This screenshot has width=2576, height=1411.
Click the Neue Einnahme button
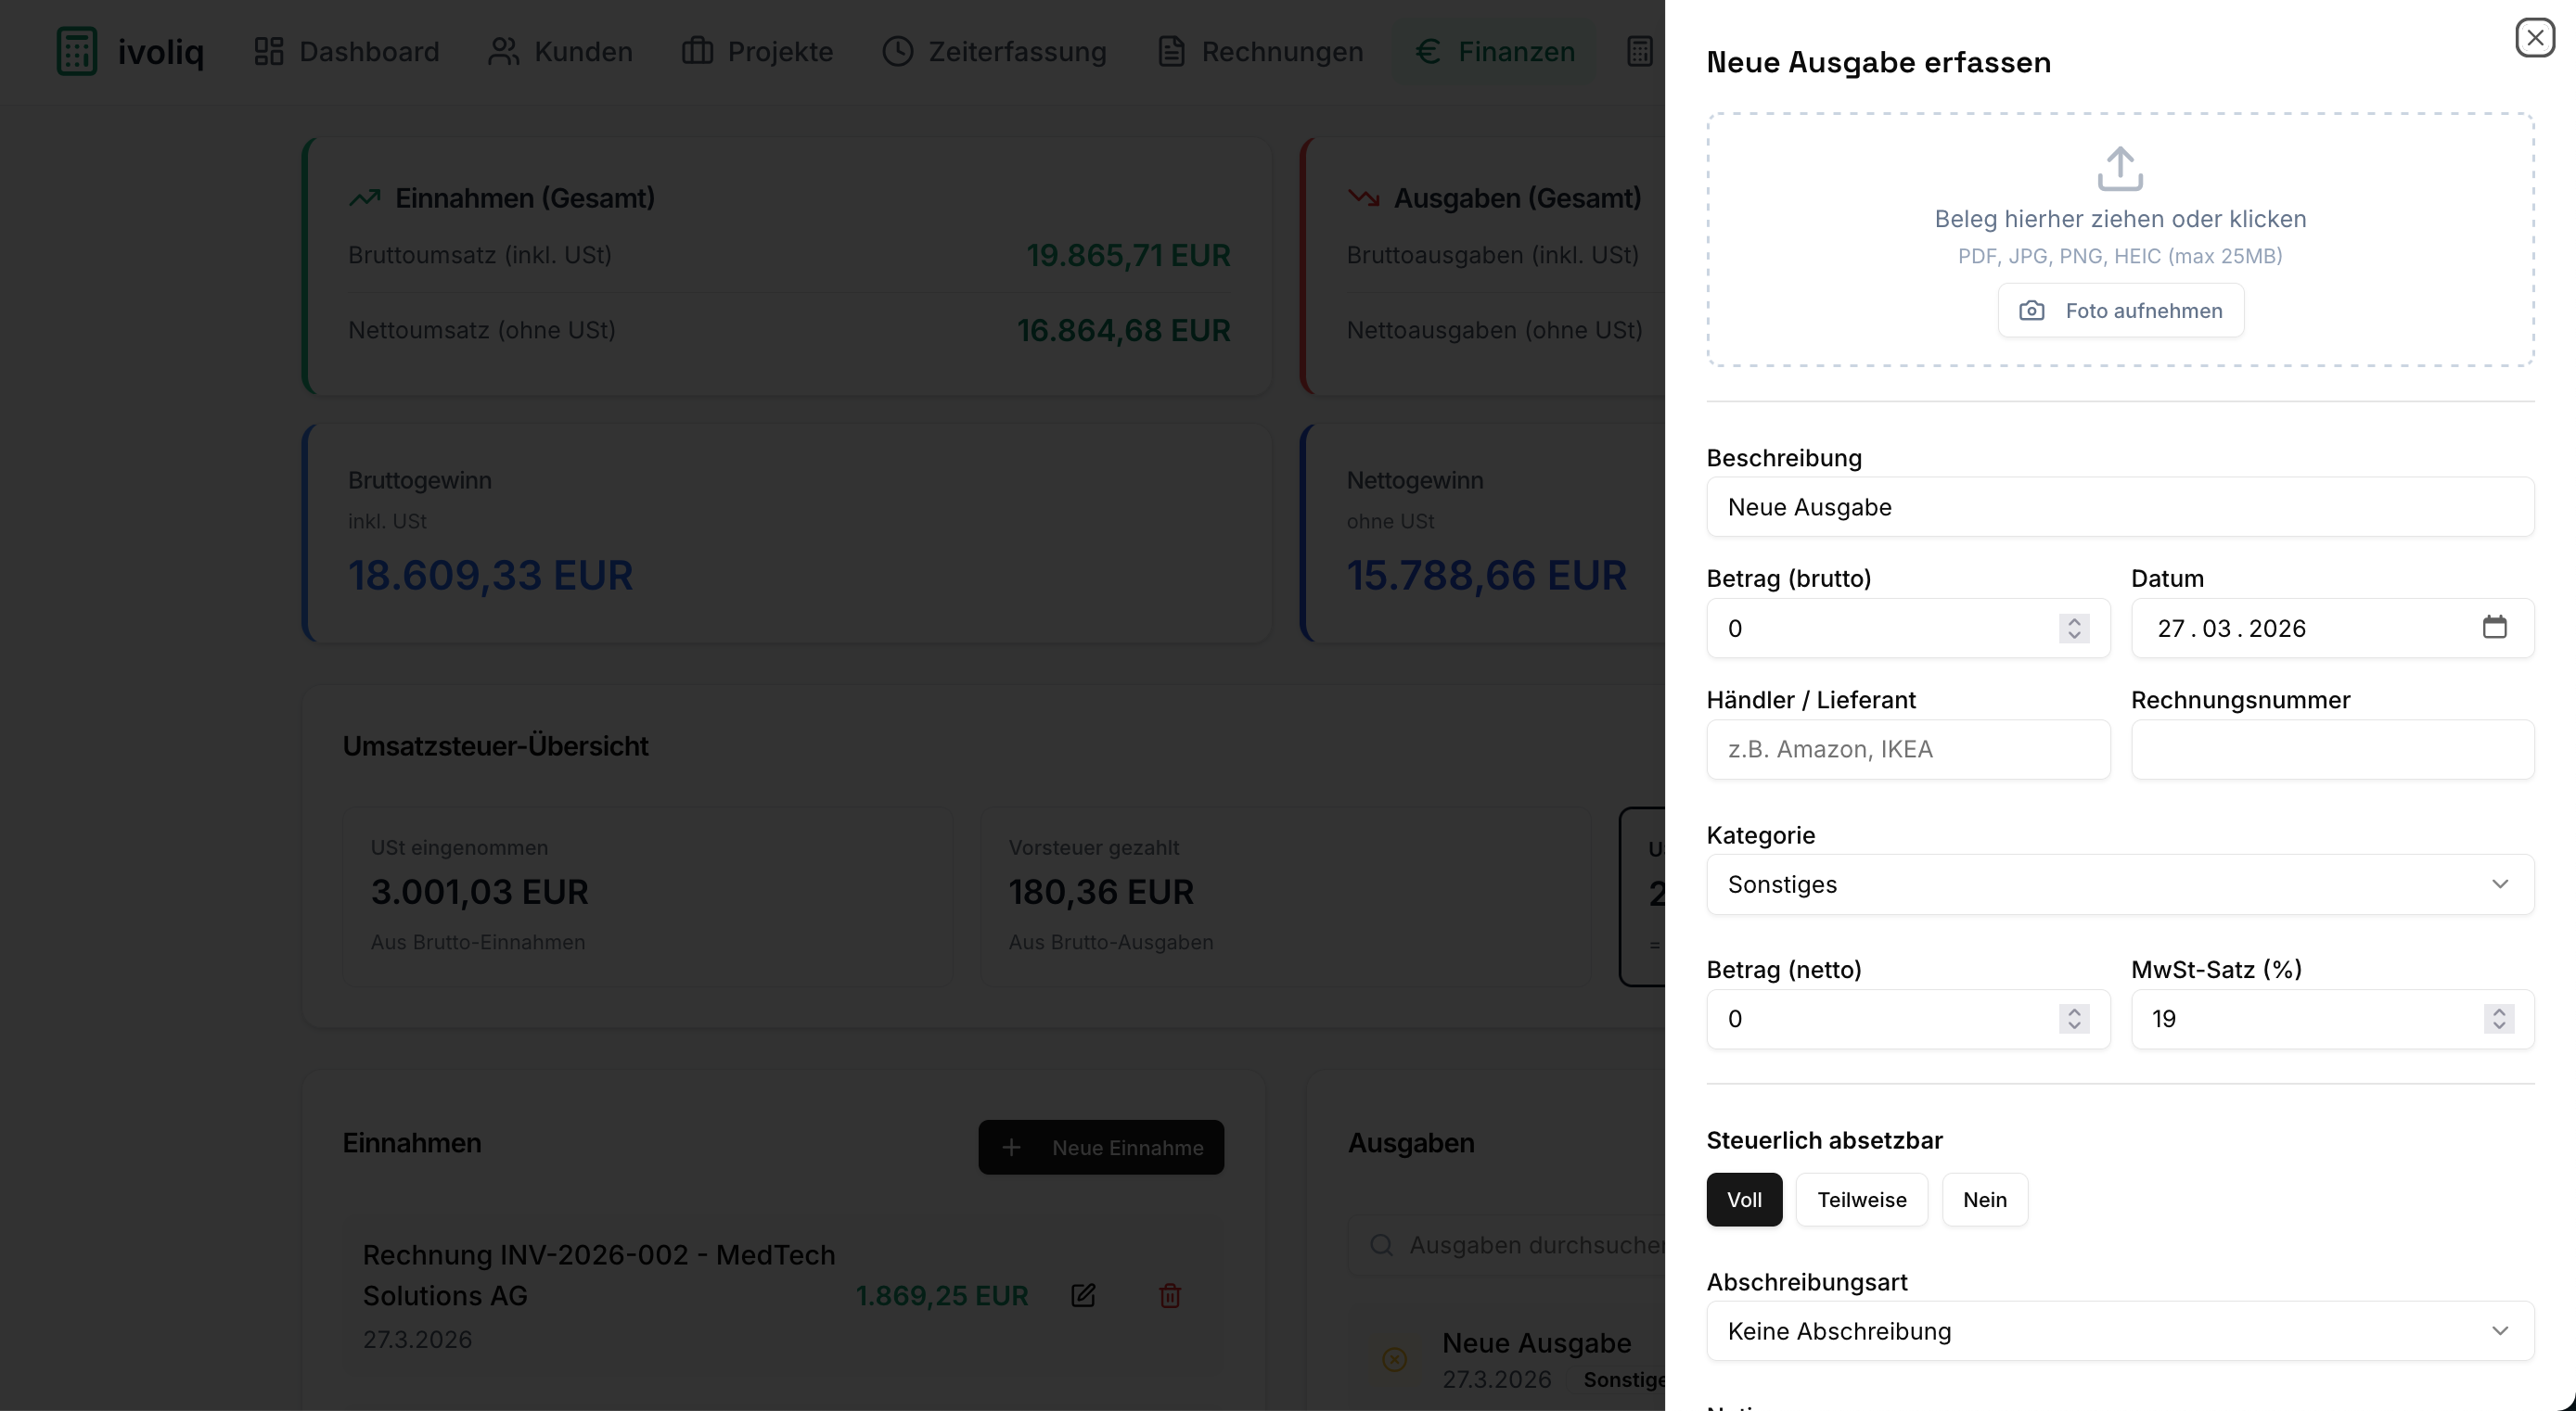click(x=1100, y=1147)
